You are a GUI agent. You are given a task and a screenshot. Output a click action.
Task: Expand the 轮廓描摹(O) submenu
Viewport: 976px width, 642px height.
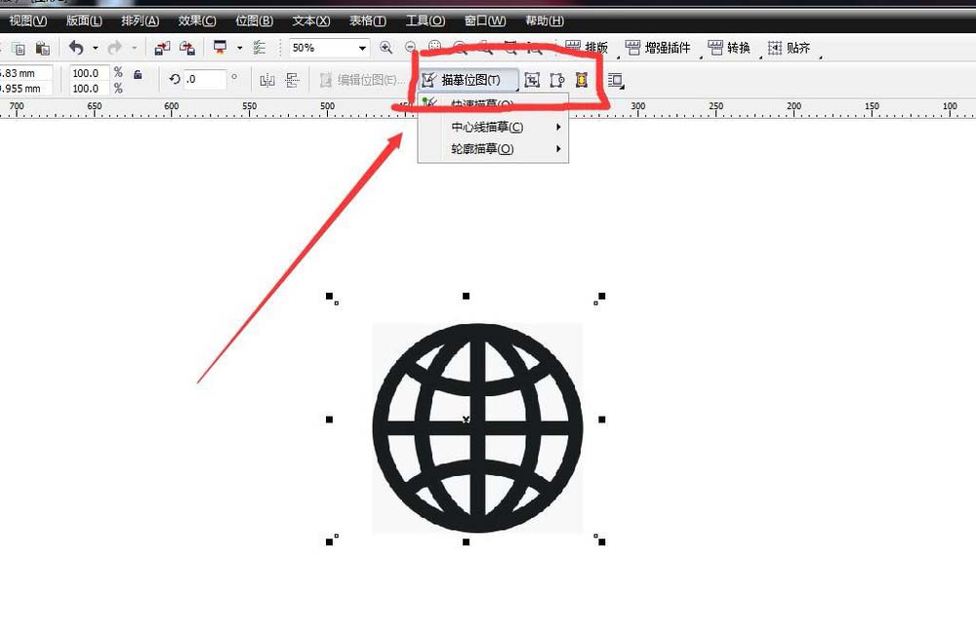493,148
